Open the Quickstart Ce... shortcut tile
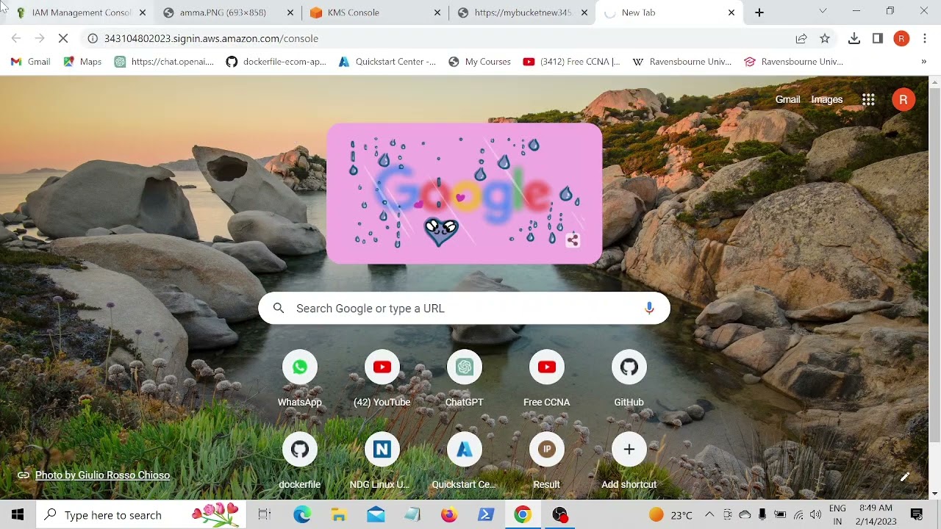The height and width of the screenshot is (529, 941). 465,461
